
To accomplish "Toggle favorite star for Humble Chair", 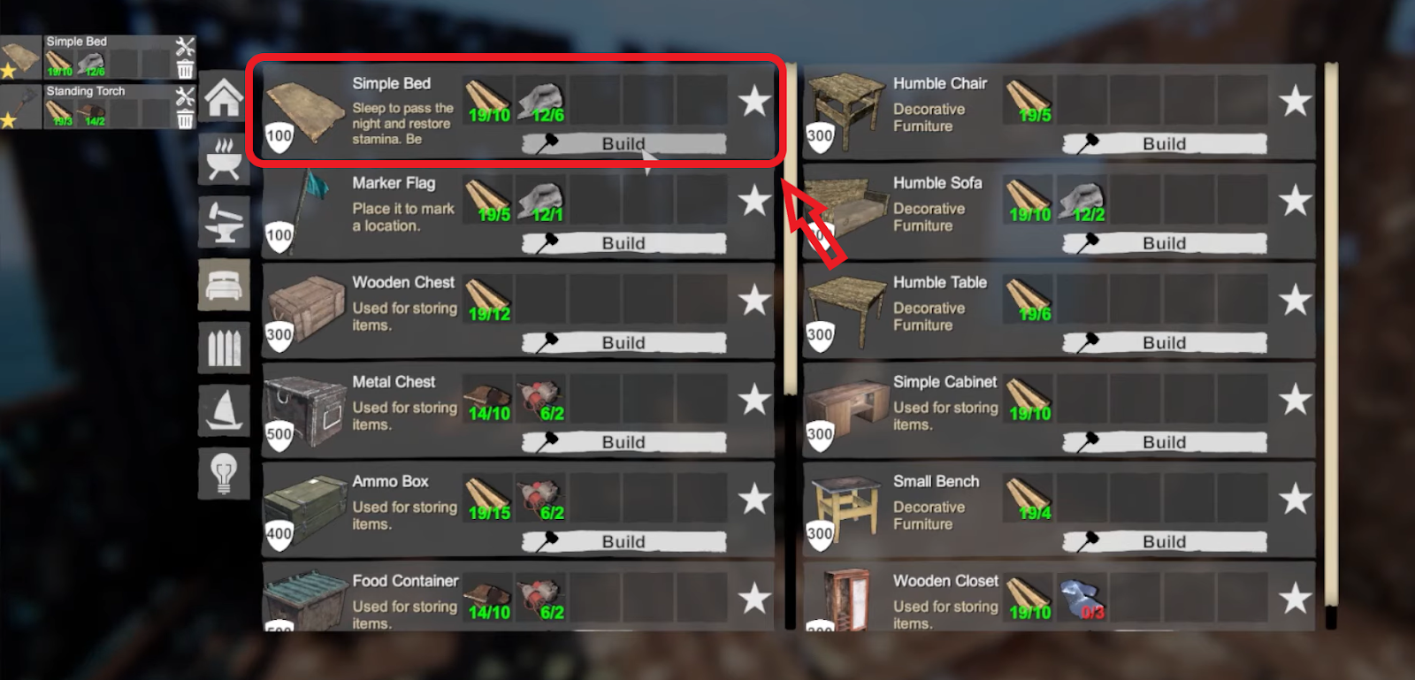I will pyautogui.click(x=1295, y=101).
